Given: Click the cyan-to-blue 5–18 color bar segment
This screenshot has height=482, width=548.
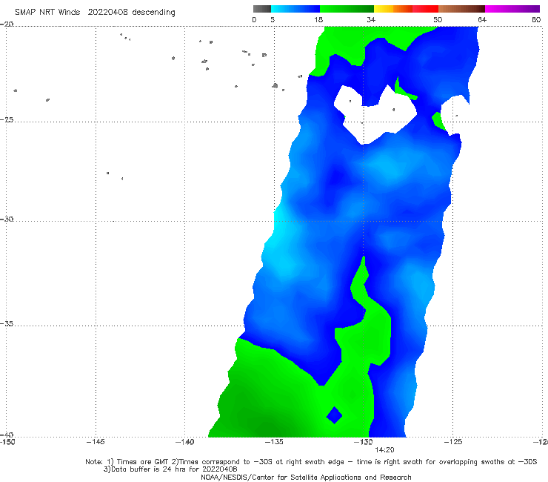Looking at the screenshot, I should tap(295, 9).
